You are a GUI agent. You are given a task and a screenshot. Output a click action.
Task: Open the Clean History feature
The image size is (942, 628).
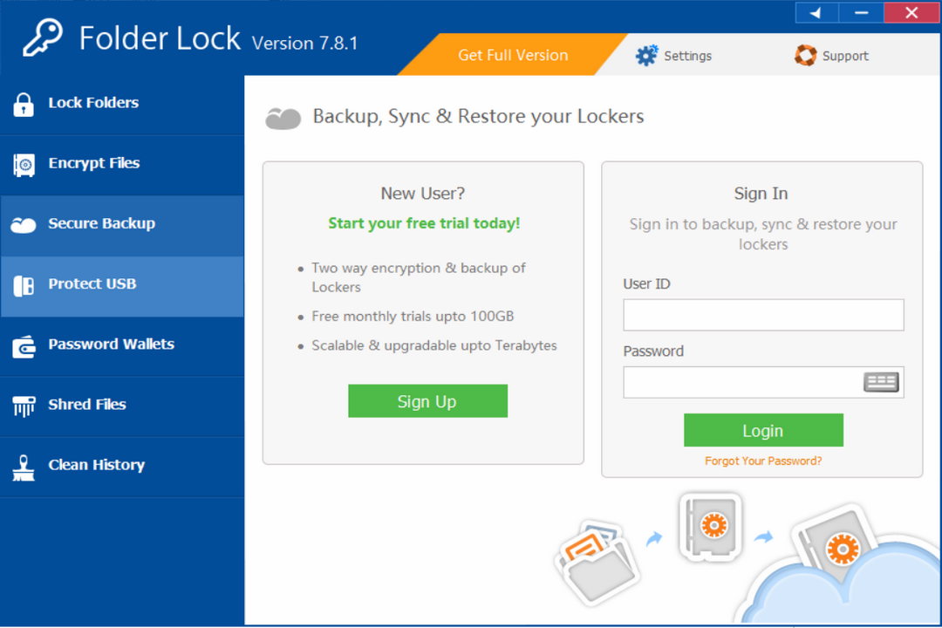point(96,465)
